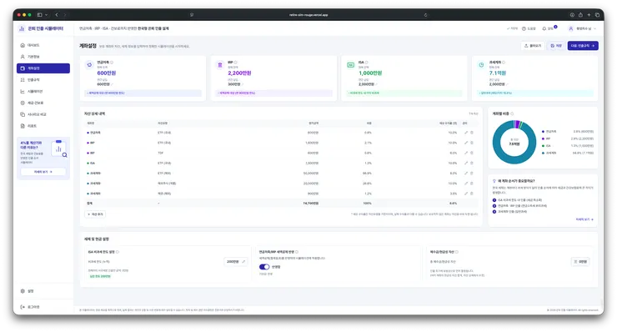Open notifications bell icon in header
The width and height of the screenshot is (617, 332).
click(544, 28)
